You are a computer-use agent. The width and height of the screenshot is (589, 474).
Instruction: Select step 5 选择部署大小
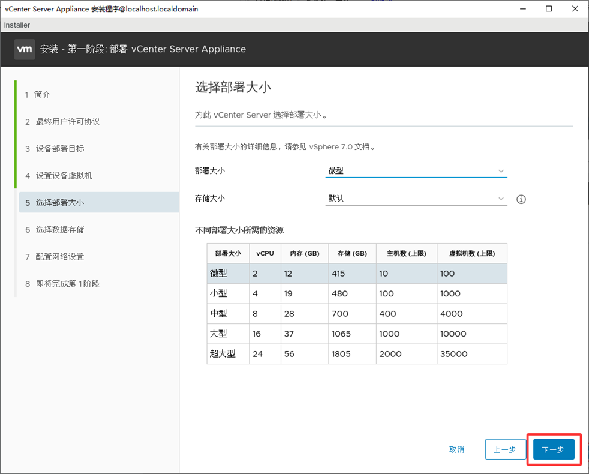coord(59,203)
